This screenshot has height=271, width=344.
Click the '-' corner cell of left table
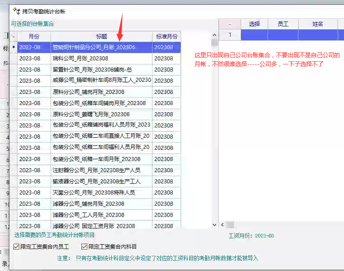coord(13,36)
